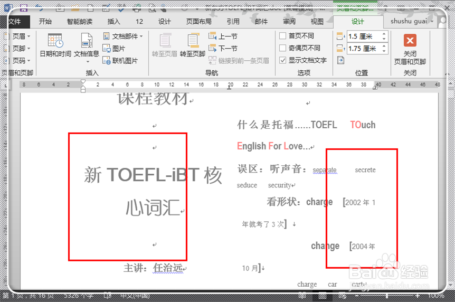Switch to the Insert (插入) tab
Viewport: 455px width, 302px height.
point(113,22)
